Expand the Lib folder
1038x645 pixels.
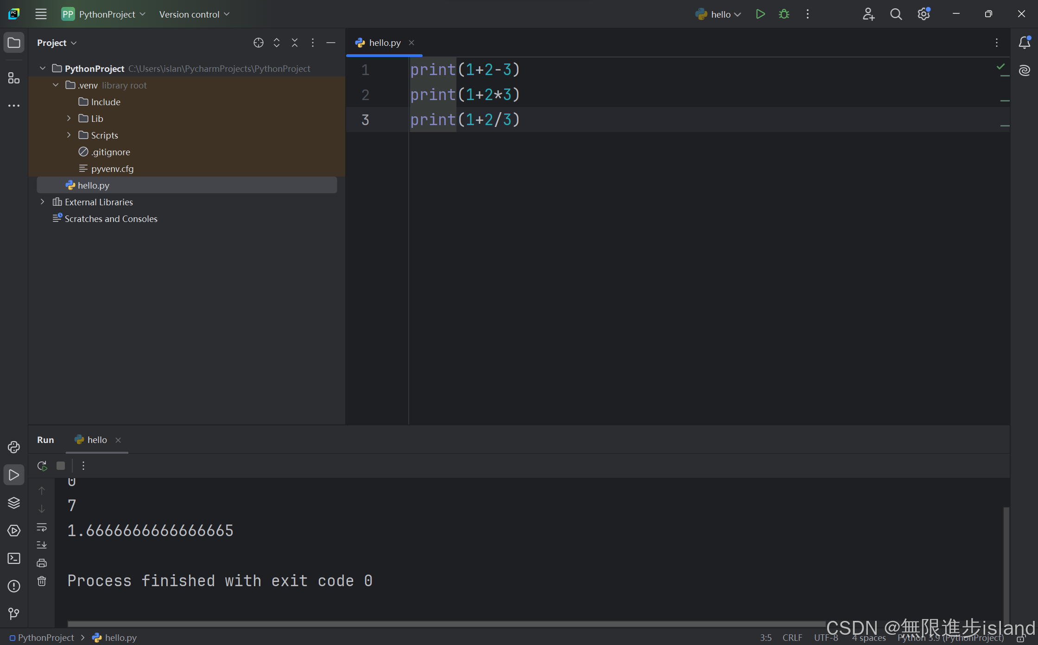(x=69, y=119)
